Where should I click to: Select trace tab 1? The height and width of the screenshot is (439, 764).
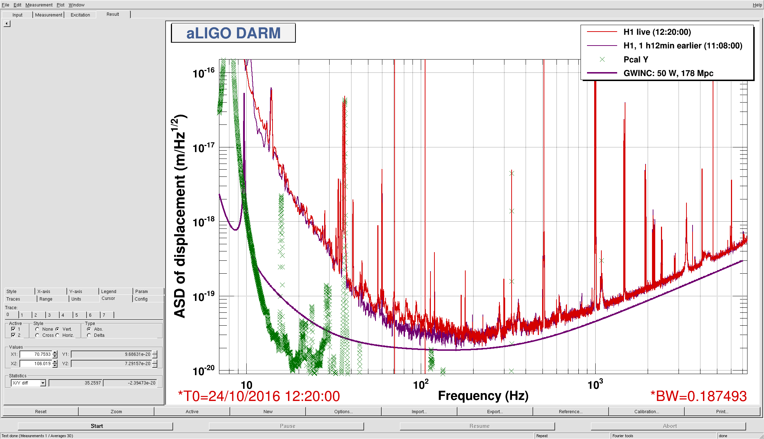coord(25,315)
